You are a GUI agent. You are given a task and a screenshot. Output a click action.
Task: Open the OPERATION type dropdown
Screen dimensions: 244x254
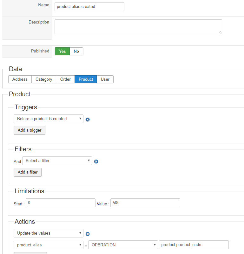click(123, 245)
